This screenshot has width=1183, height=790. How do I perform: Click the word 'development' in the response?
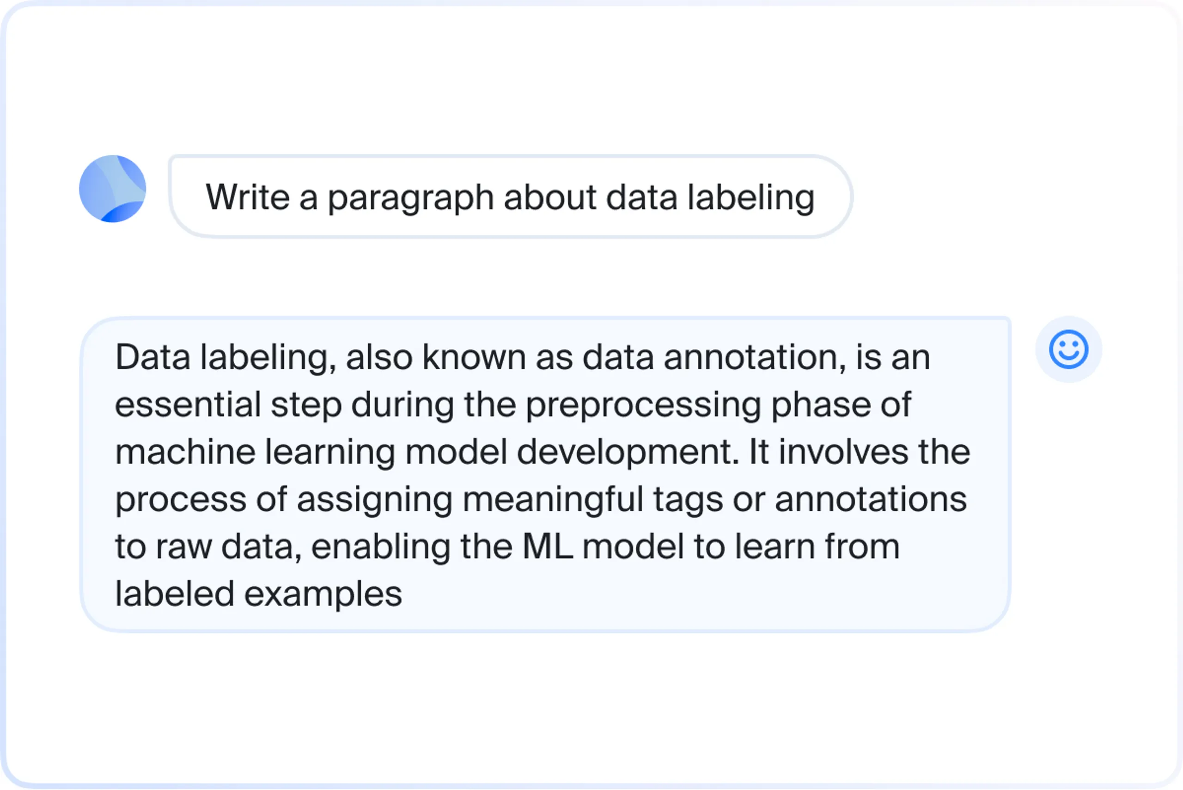pos(628,453)
